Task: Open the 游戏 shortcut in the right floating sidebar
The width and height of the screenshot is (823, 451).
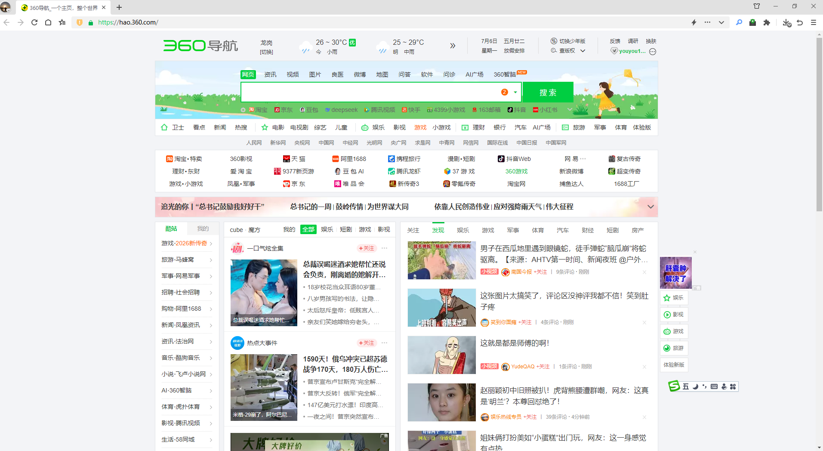Action: [x=674, y=331]
